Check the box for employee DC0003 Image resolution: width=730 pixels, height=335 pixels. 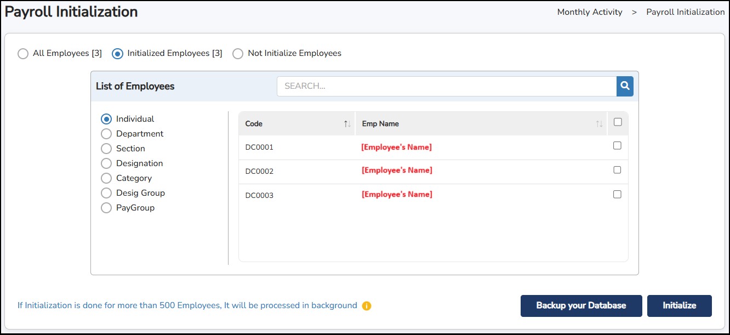617,194
